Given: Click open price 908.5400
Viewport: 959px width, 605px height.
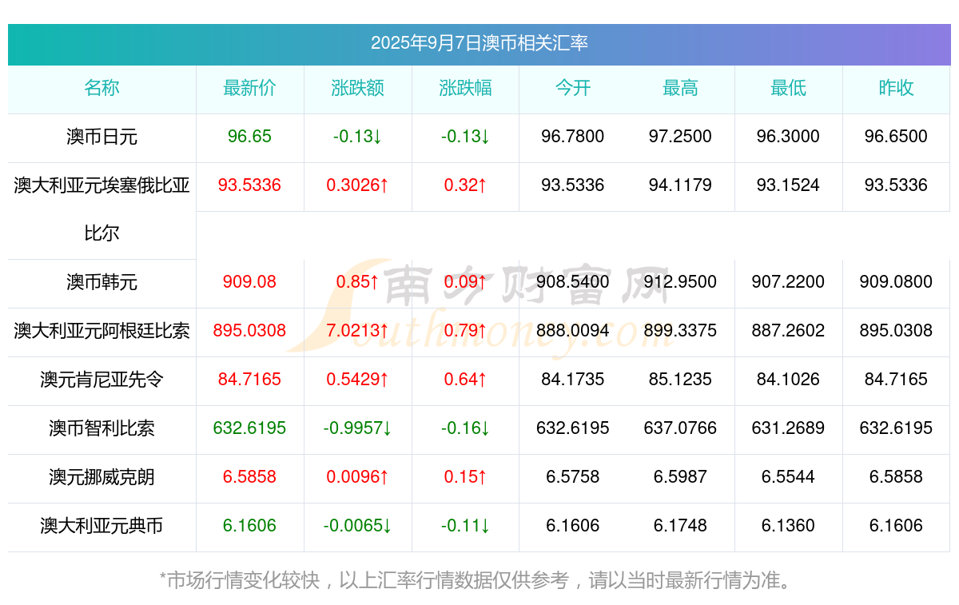Looking at the screenshot, I should click(573, 282).
